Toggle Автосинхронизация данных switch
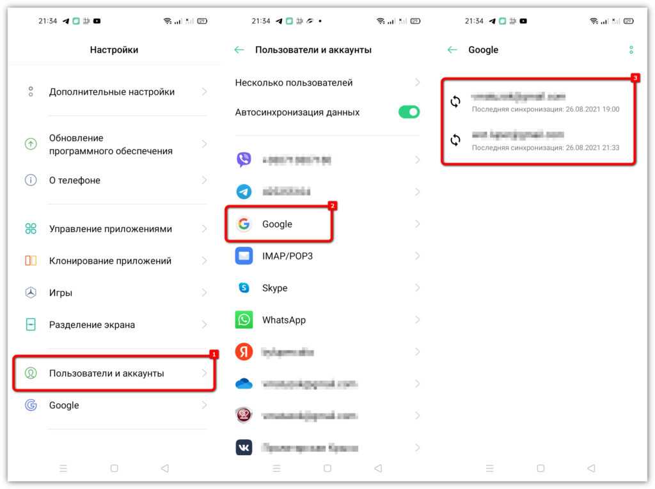The image size is (655, 489). pyautogui.click(x=409, y=112)
